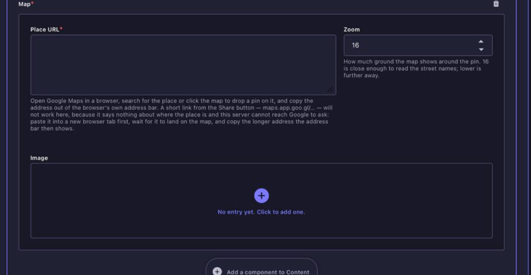This screenshot has height=275, width=531.
Task: Grab the Place URL textarea resize handle
Action: coord(330,89)
